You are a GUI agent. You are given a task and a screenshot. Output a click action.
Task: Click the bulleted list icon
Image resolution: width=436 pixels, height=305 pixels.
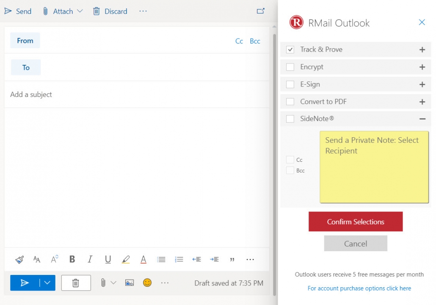click(161, 259)
